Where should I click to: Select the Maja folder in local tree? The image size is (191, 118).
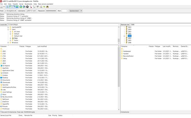[16, 38]
